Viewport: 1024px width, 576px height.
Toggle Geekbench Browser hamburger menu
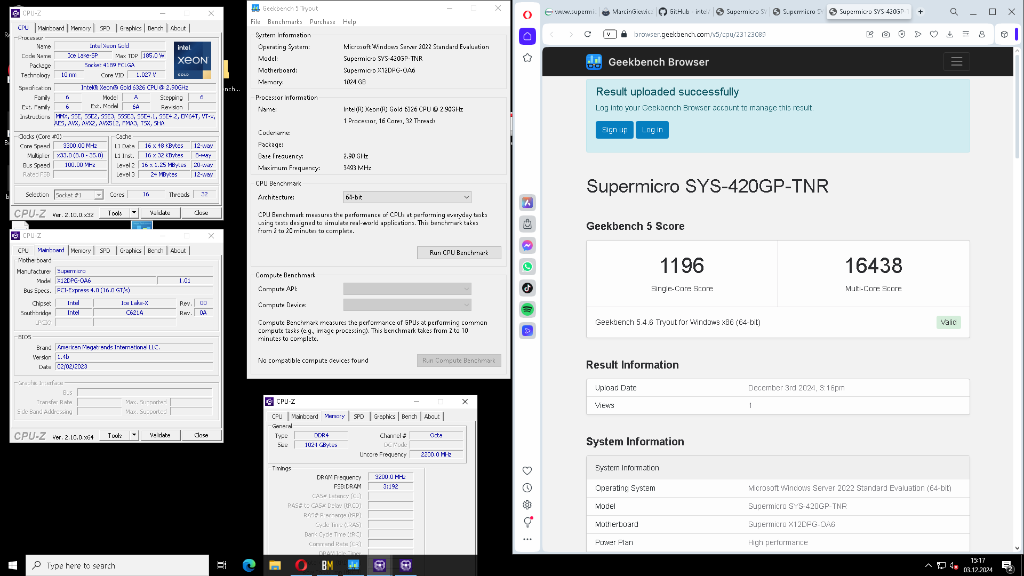pyautogui.click(x=956, y=62)
